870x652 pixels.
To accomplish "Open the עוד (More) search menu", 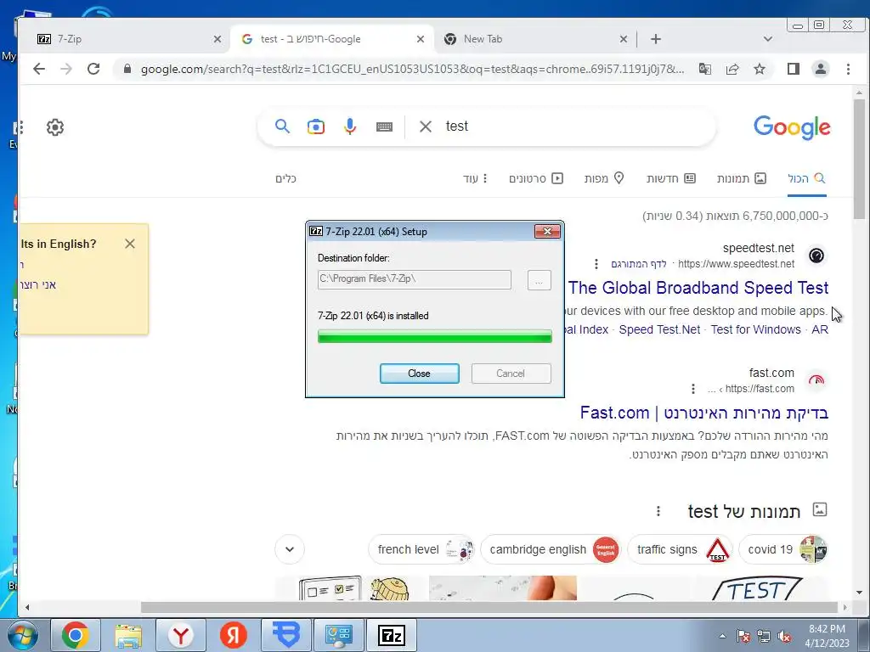I will coord(476,178).
